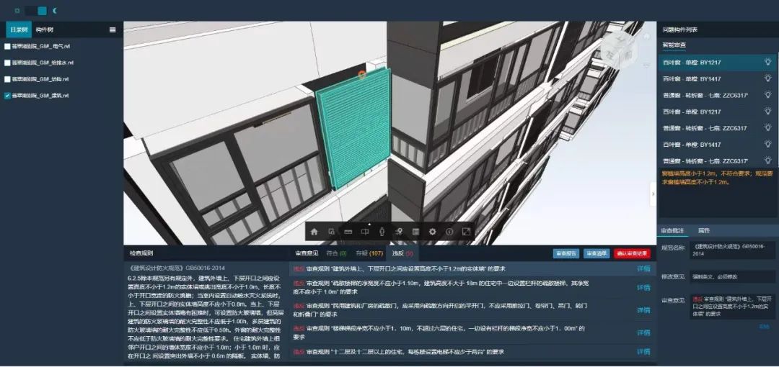779x367 pixels.
Task: Click the 审查报告 button
Action: coord(566,254)
